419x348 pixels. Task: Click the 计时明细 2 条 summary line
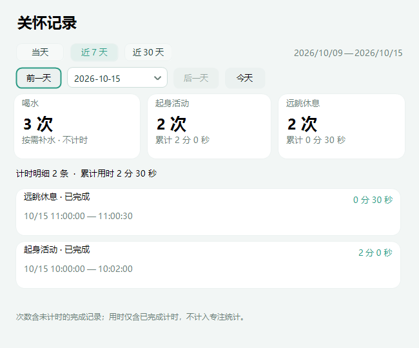pos(86,173)
